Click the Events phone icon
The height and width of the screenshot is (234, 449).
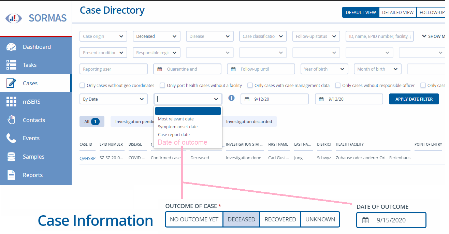point(11,138)
